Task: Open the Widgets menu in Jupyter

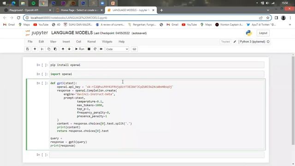Action: (107, 41)
